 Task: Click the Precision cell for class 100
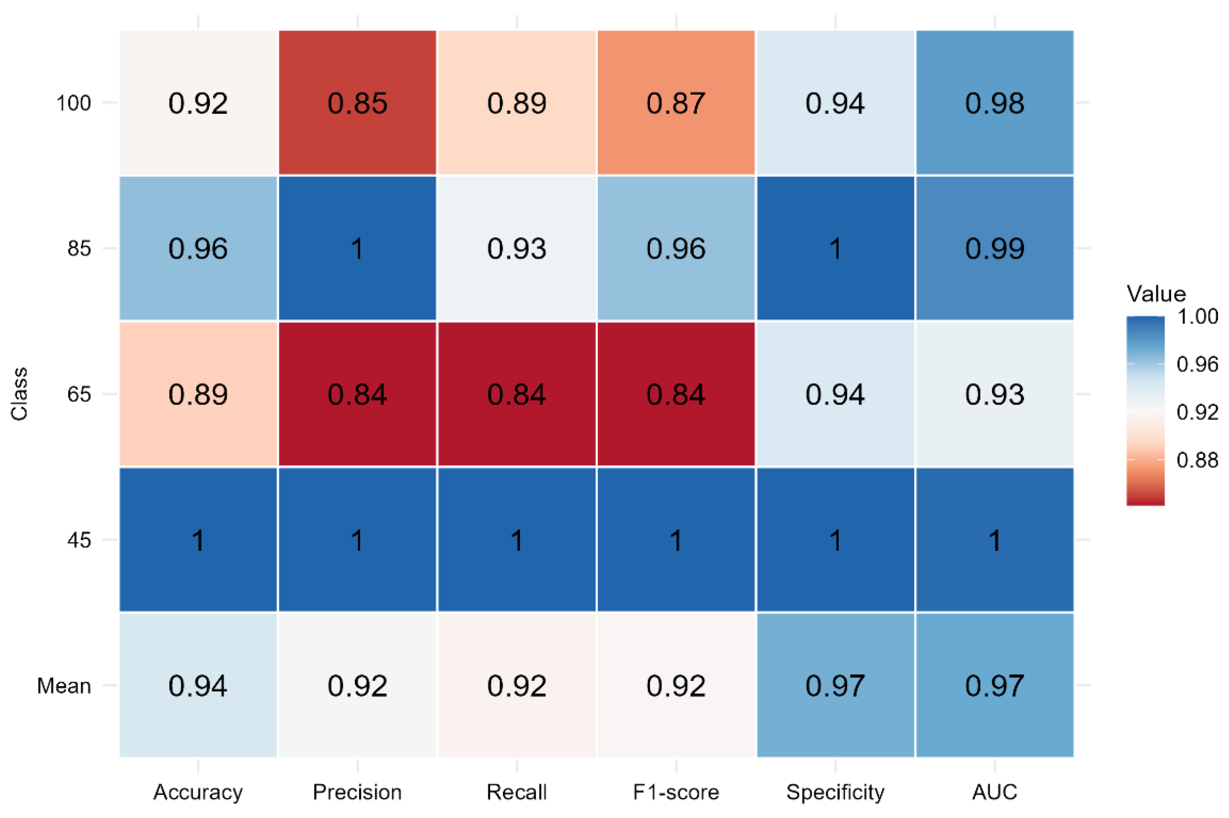click(x=357, y=102)
